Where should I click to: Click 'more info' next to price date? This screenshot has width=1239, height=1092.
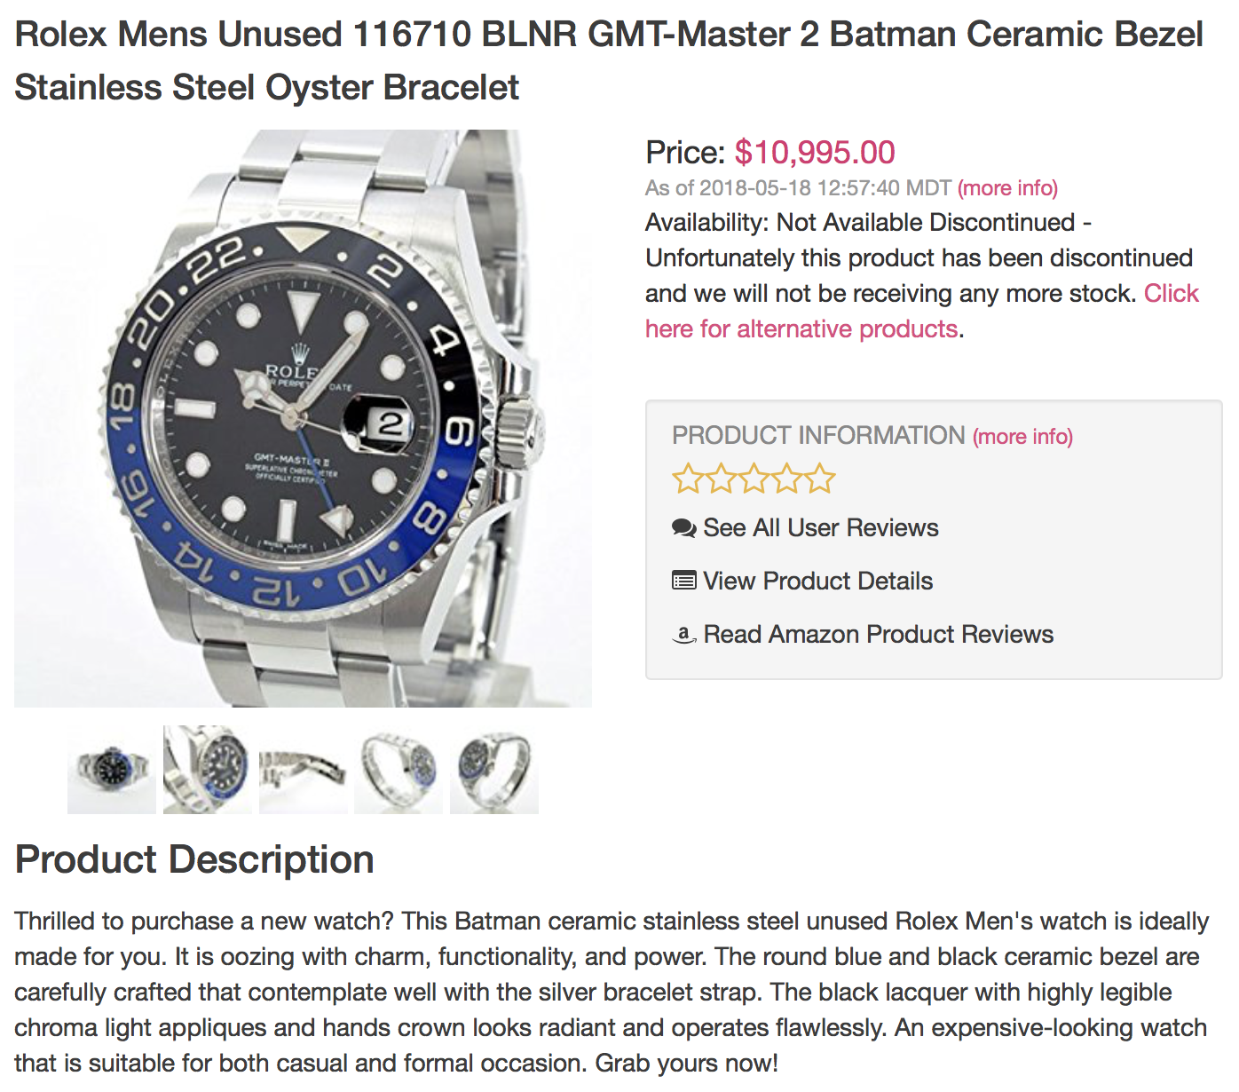(1007, 188)
